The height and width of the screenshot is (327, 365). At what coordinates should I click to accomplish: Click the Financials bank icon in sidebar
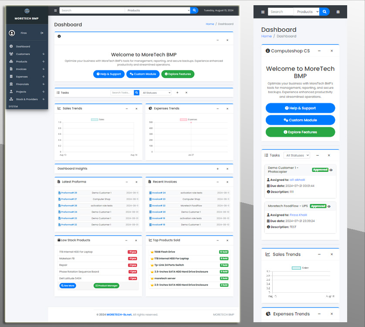coord(11,84)
